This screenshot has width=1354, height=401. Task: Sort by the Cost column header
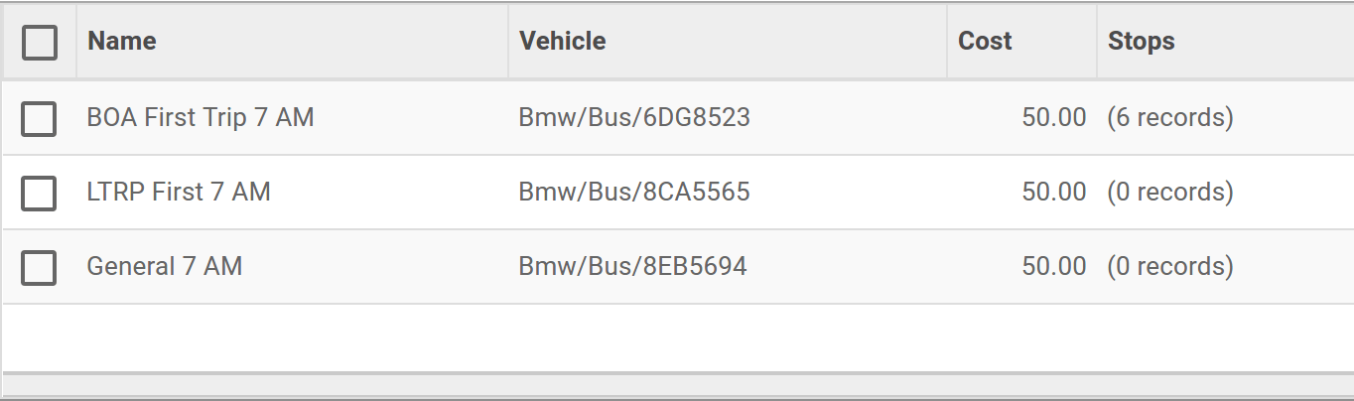(985, 41)
